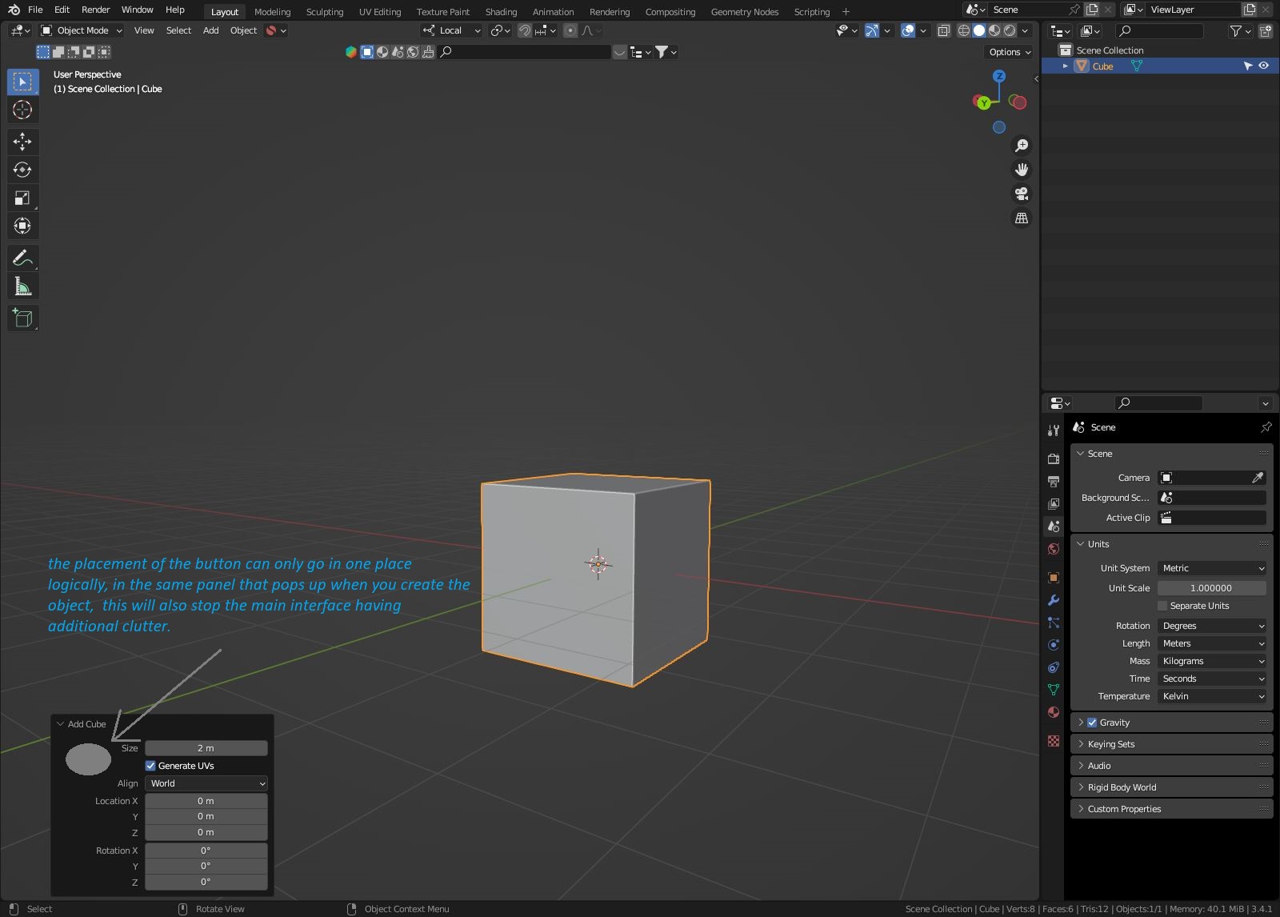Screen dimensions: 1280x917
Task: Open the Object Data properties green triangle icon
Action: coord(1054,690)
